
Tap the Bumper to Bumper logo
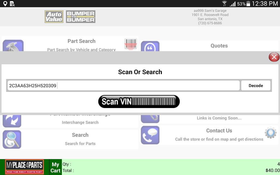point(81,17)
